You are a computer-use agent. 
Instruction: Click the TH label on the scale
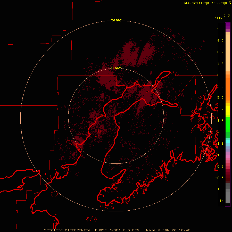click(x=221, y=201)
